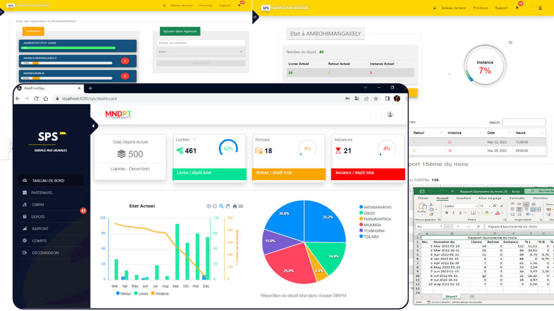Open DEPOTS in the sidebar menu
The image size is (554, 311).
pos(38,217)
